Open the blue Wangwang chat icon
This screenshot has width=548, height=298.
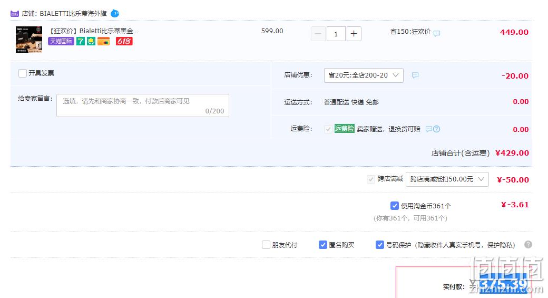[x=115, y=14]
